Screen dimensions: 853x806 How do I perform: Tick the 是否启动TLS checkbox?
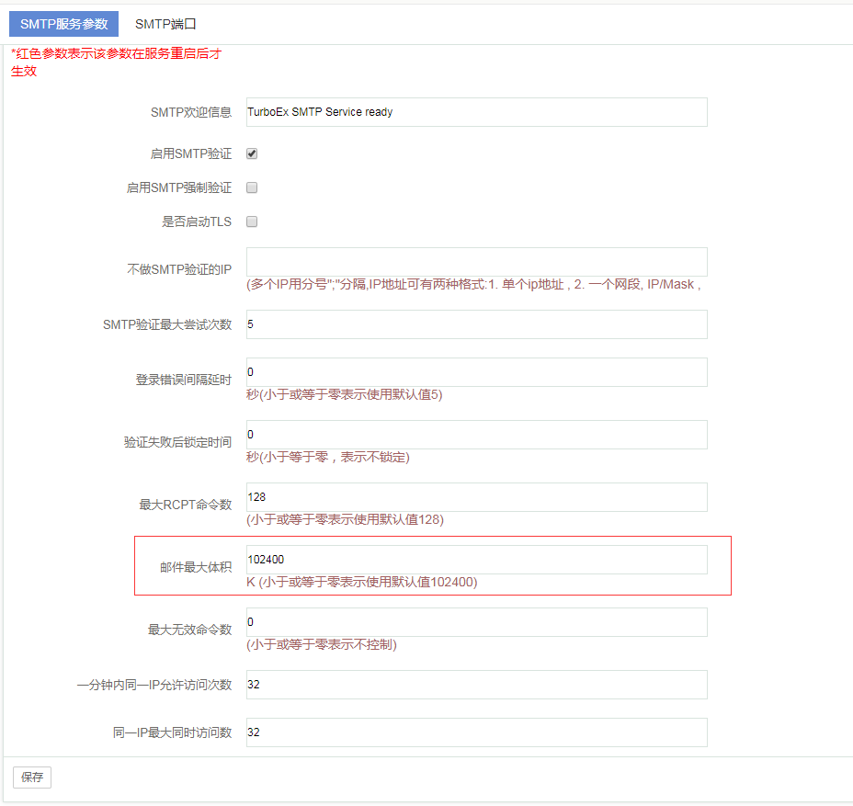click(x=252, y=221)
